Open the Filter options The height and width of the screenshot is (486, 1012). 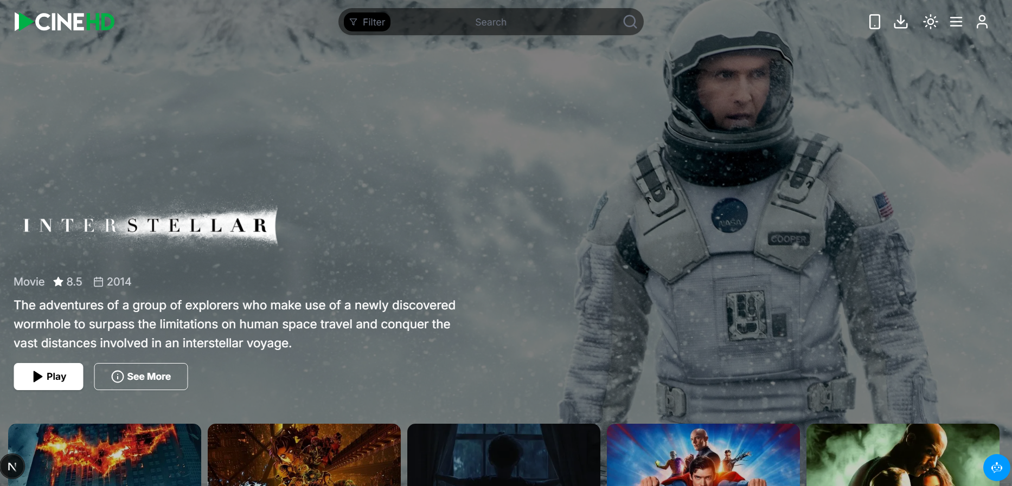[367, 22]
